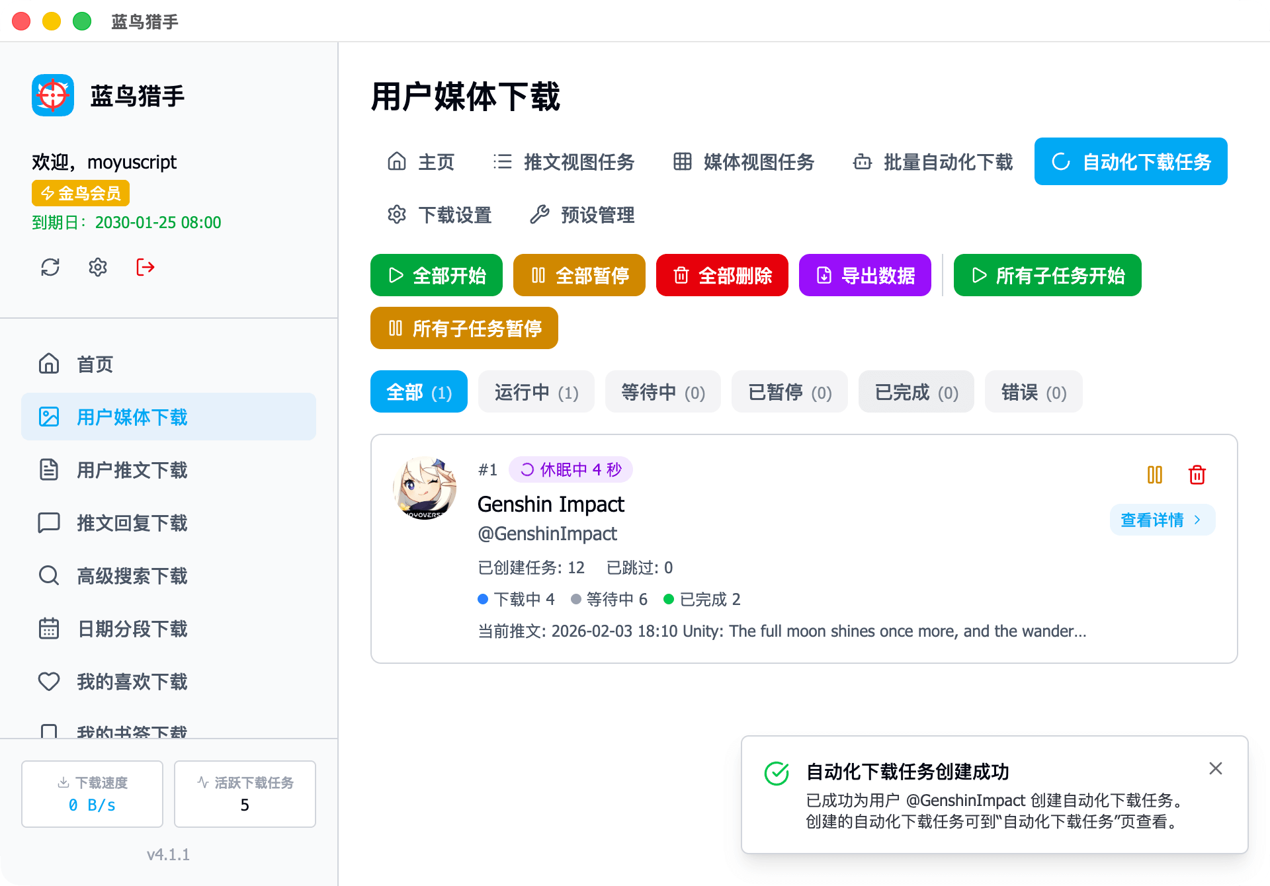
Task: Filter tasks by 错误 status
Action: 1033,392
